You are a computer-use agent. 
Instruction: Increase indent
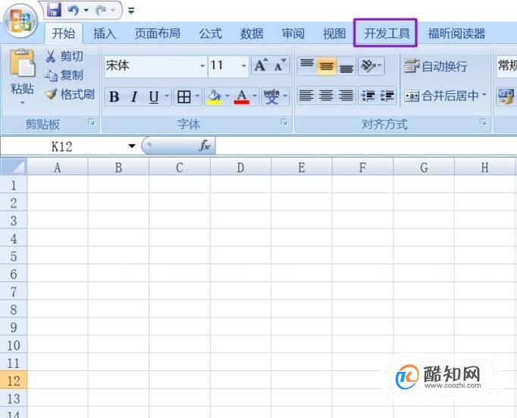point(387,96)
